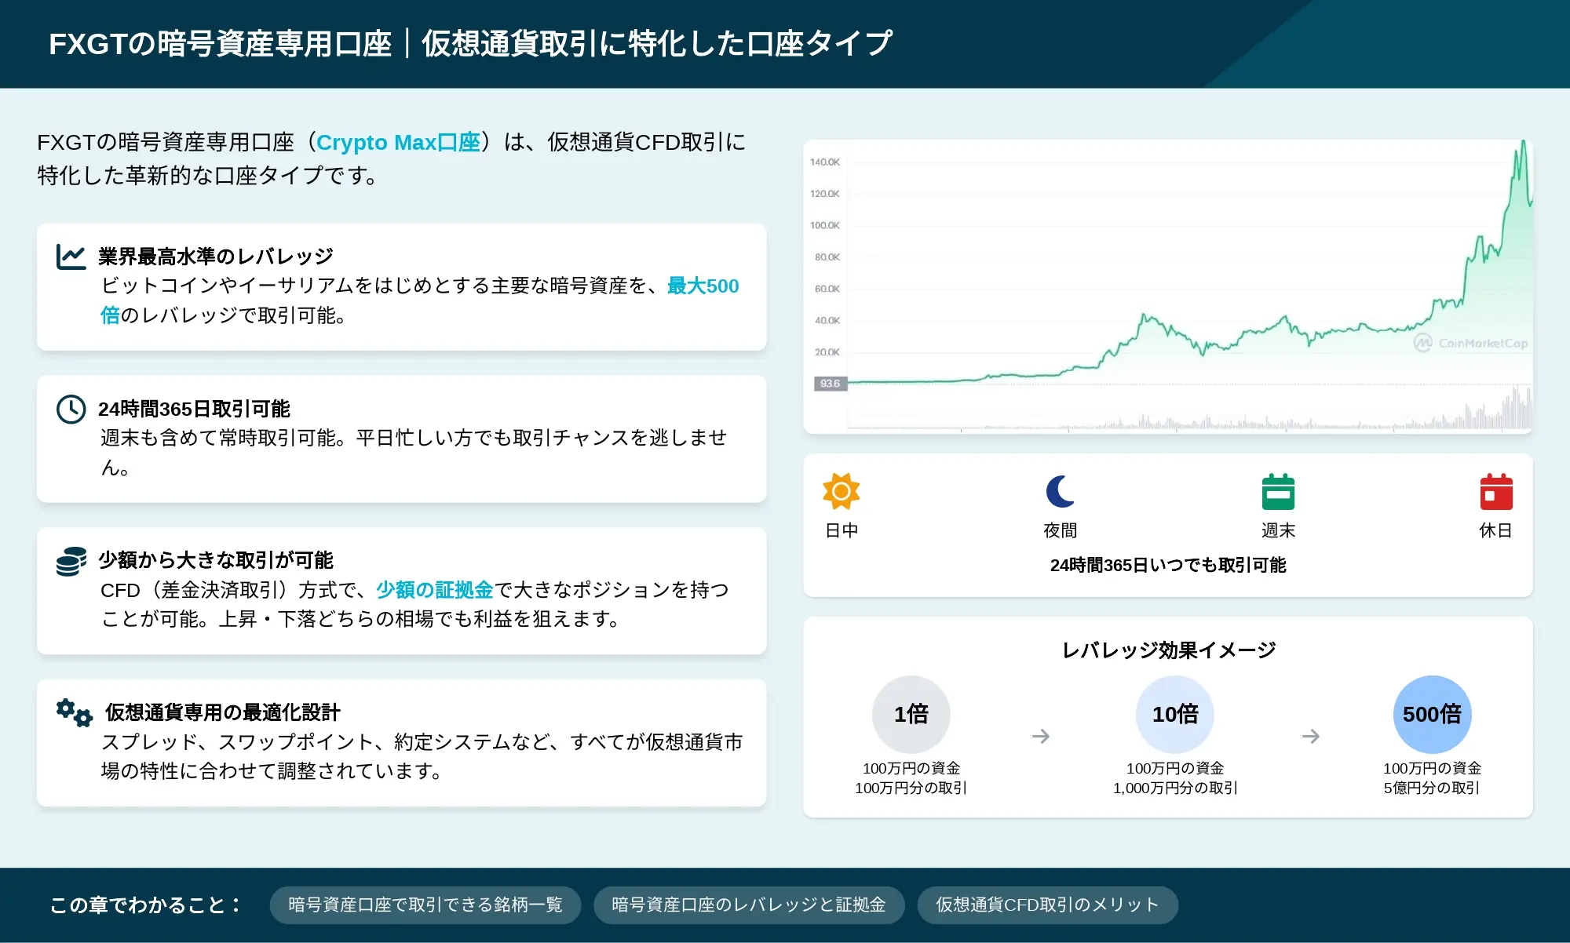This screenshot has height=943, width=1570.
Task: Click the red calendar icon above 休日
Action: coord(1495,492)
